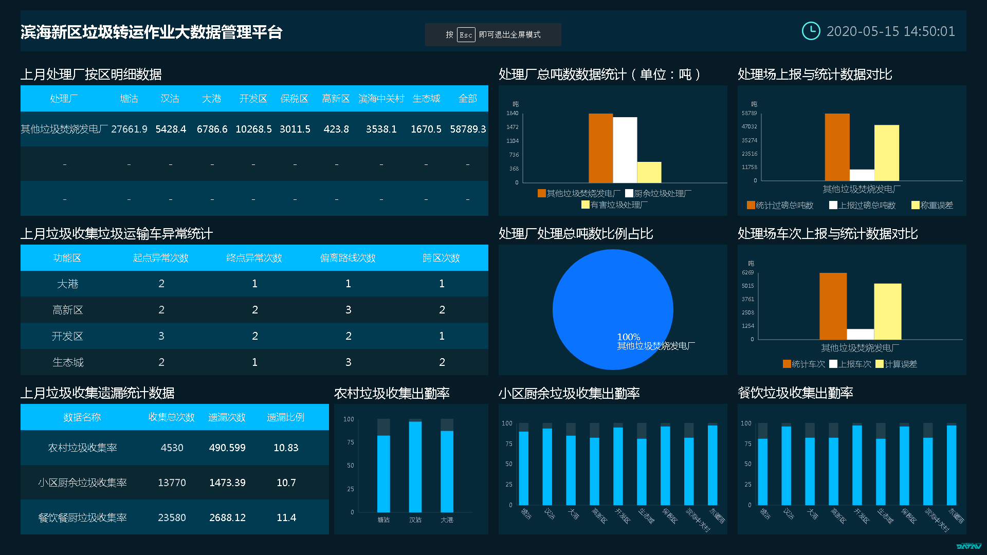Click the yellow 有害垃圾处理厂 legend square
The height and width of the screenshot is (555, 987).
point(585,205)
